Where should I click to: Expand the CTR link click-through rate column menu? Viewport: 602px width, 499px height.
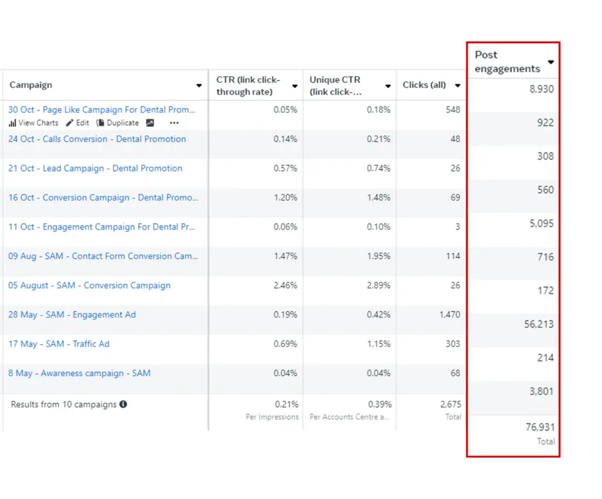click(295, 86)
